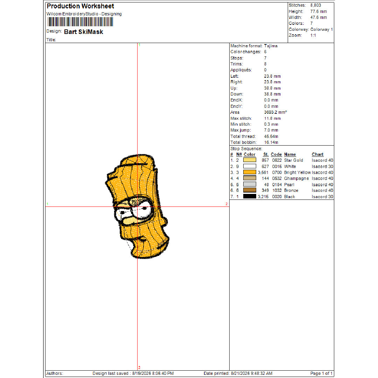Viewport: 378px width, 378px height.
Task: Click the thread name 'Bronze'
Action: coord(291,190)
